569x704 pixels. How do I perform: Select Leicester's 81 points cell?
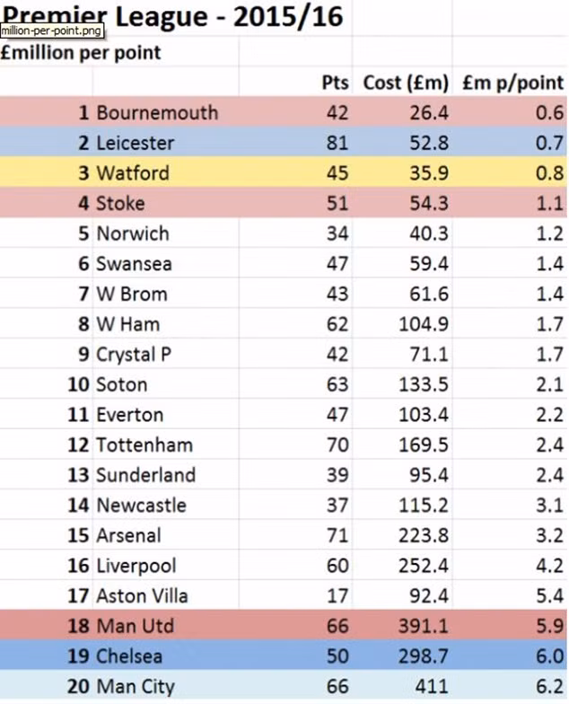click(337, 143)
